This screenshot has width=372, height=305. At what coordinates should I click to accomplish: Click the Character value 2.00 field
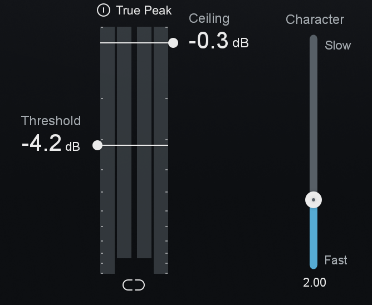(315, 283)
